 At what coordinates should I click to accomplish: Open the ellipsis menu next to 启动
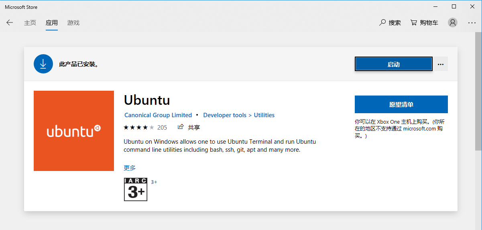(441, 64)
